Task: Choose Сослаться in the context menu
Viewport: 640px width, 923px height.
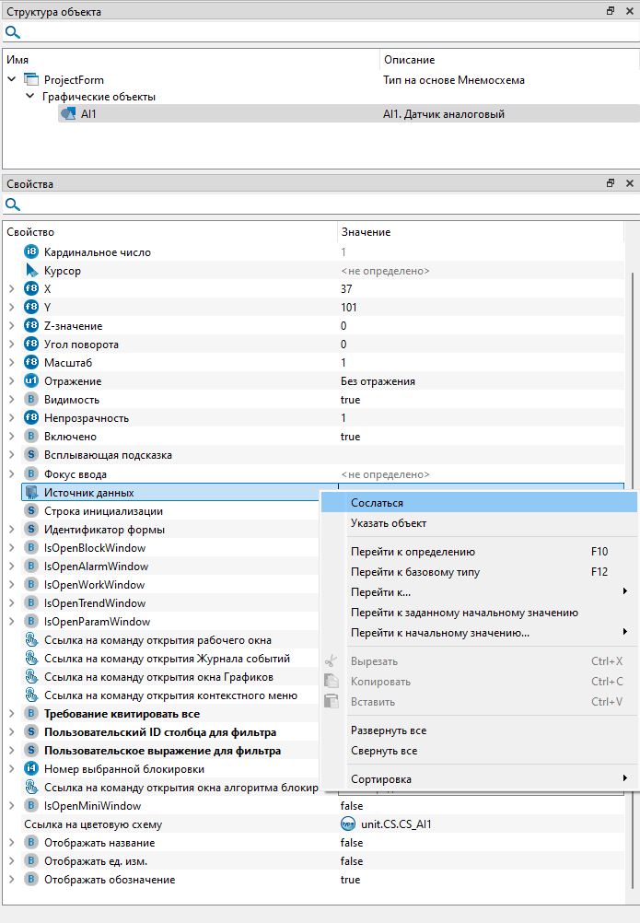Action: tap(377, 503)
